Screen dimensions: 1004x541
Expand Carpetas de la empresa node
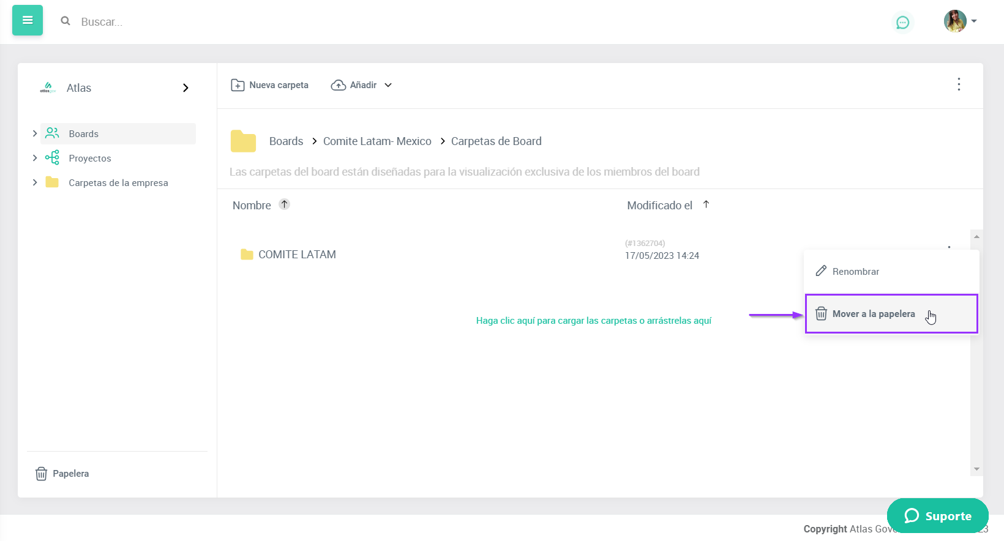pos(35,182)
